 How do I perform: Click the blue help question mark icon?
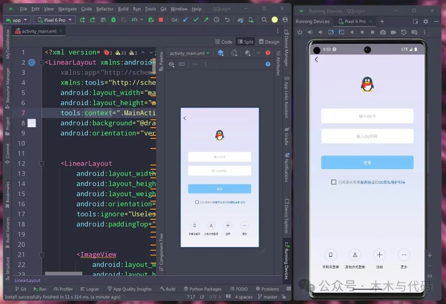(268, 64)
